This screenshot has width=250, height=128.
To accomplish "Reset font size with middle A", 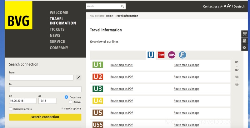I will [225, 6].
